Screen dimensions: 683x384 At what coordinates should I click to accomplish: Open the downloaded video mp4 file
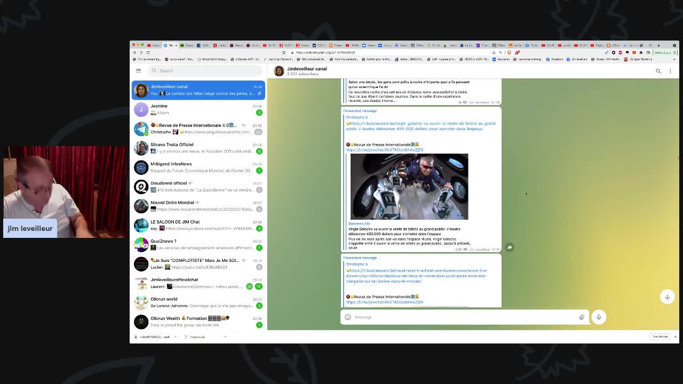(x=153, y=337)
